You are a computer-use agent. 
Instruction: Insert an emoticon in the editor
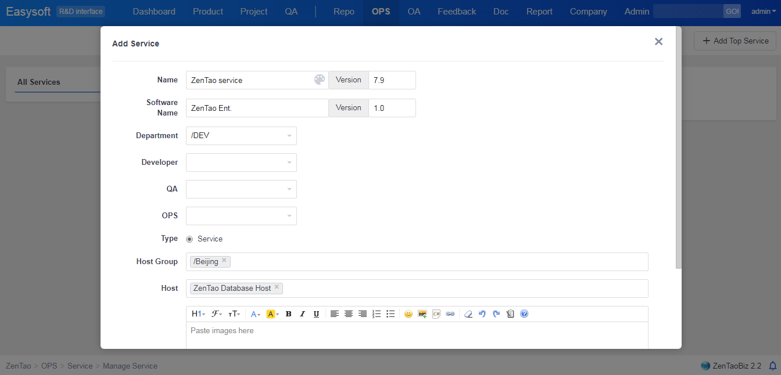(x=409, y=314)
